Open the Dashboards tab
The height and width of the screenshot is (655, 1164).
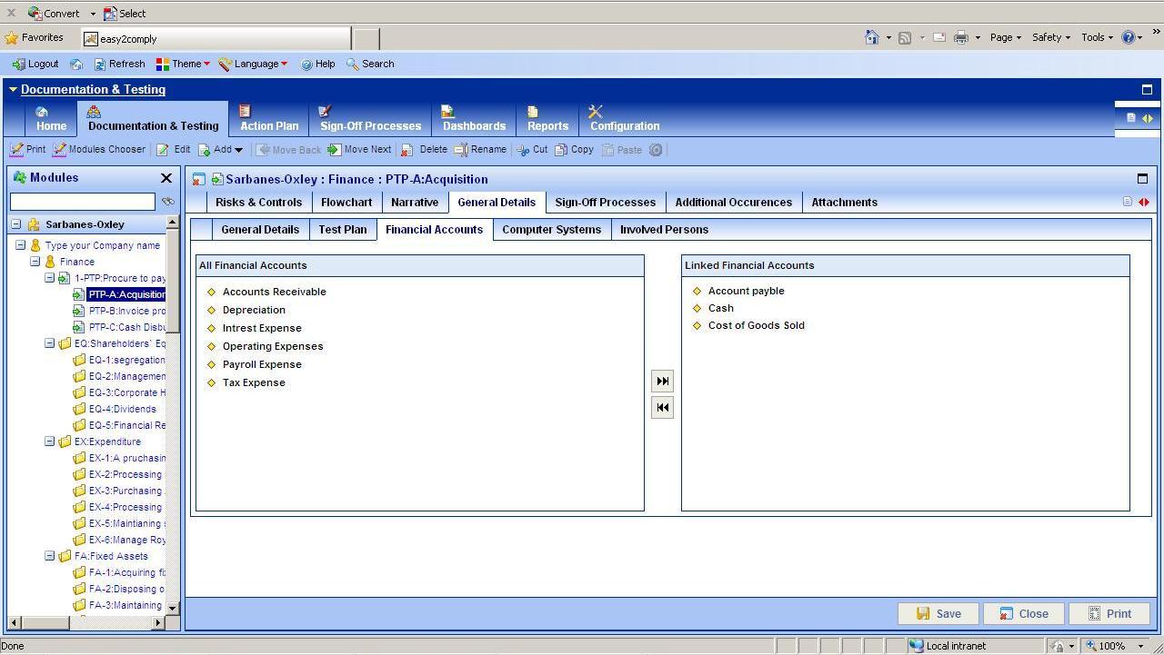[x=474, y=119]
